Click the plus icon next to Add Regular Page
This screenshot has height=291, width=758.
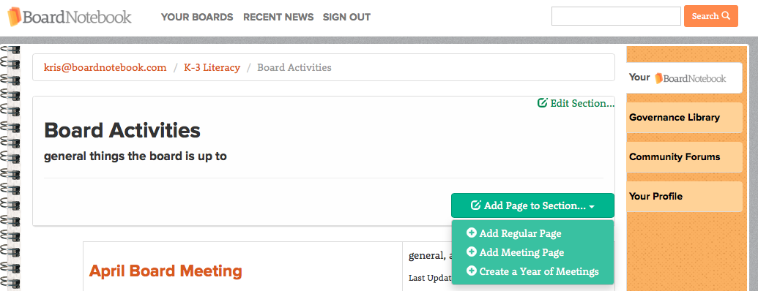point(472,233)
